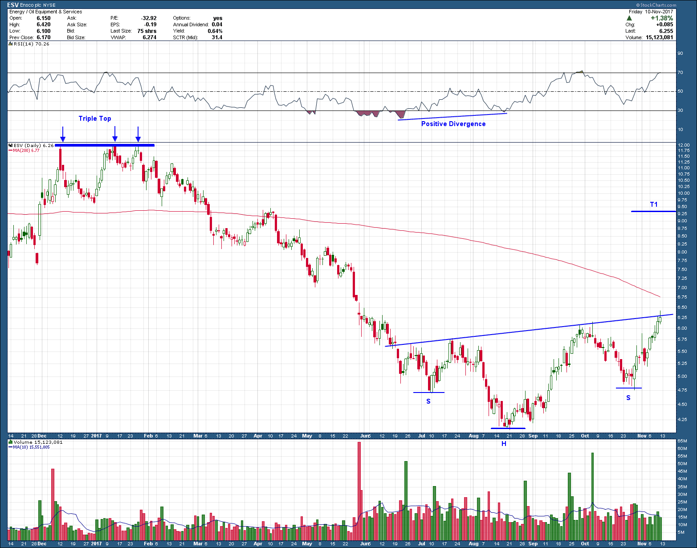Click the NYSE exchange label
The height and width of the screenshot is (548, 697).
tap(49, 5)
